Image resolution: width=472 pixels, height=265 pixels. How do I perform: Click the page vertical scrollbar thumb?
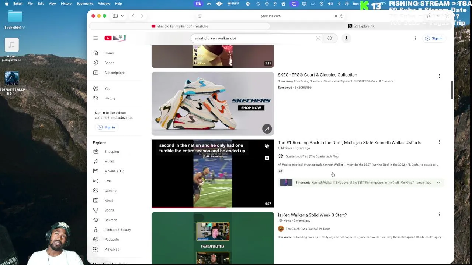452,89
